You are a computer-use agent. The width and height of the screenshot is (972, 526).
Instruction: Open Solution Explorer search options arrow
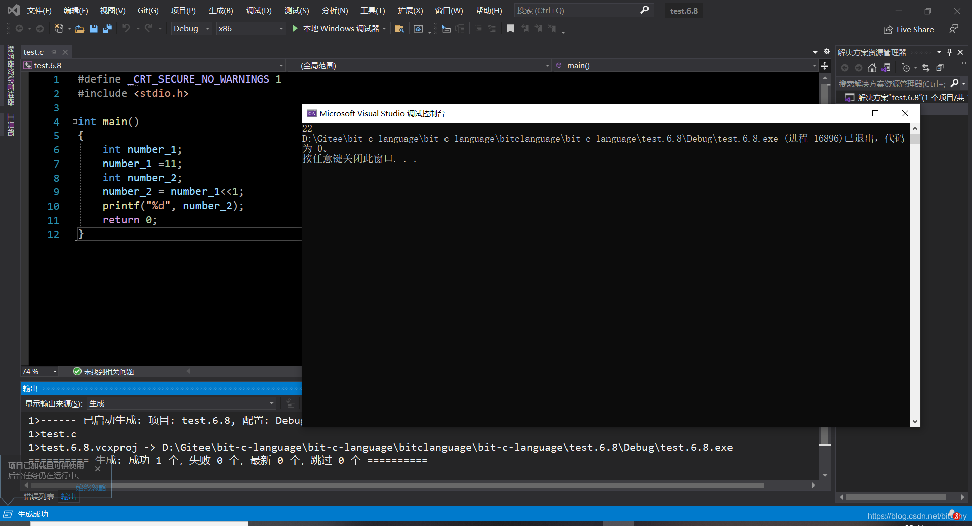pyautogui.click(x=963, y=83)
